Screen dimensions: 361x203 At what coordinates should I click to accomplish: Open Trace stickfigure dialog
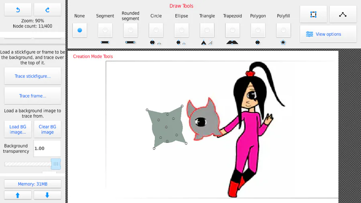33,76
